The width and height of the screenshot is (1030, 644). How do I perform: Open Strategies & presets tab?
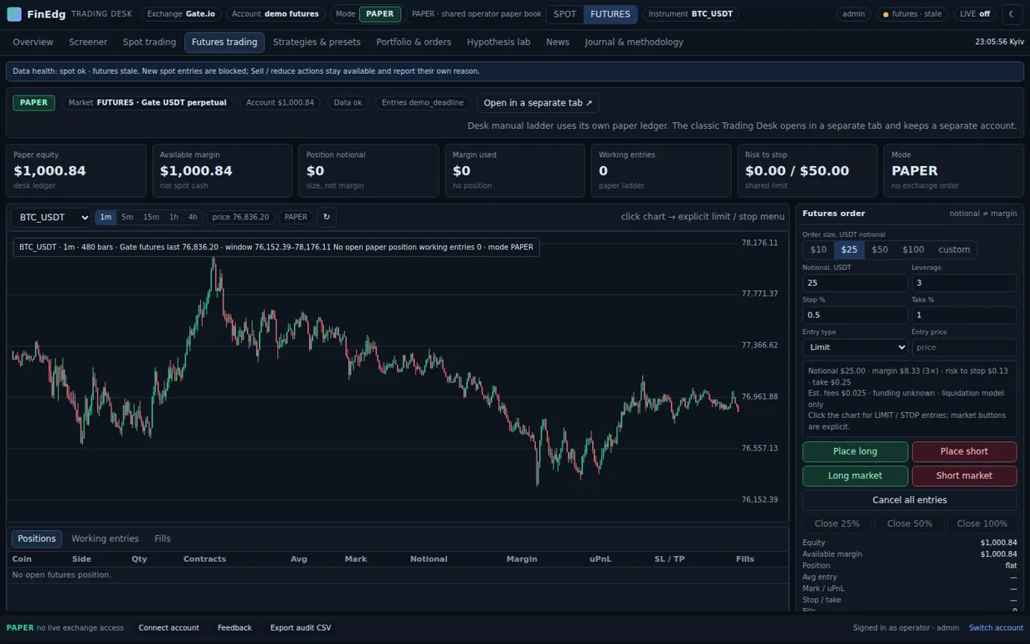[x=316, y=42]
